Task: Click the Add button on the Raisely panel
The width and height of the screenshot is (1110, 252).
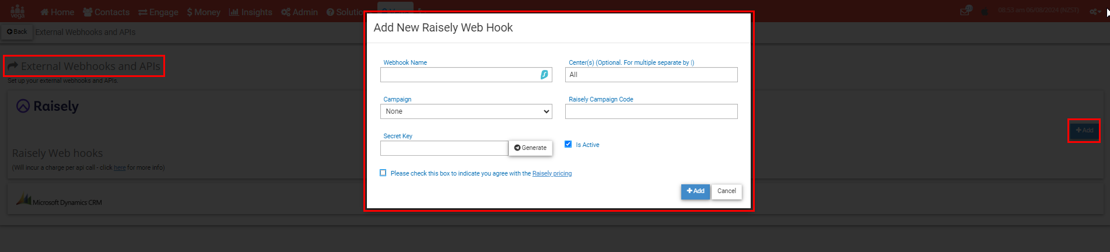Action: coord(1084,130)
